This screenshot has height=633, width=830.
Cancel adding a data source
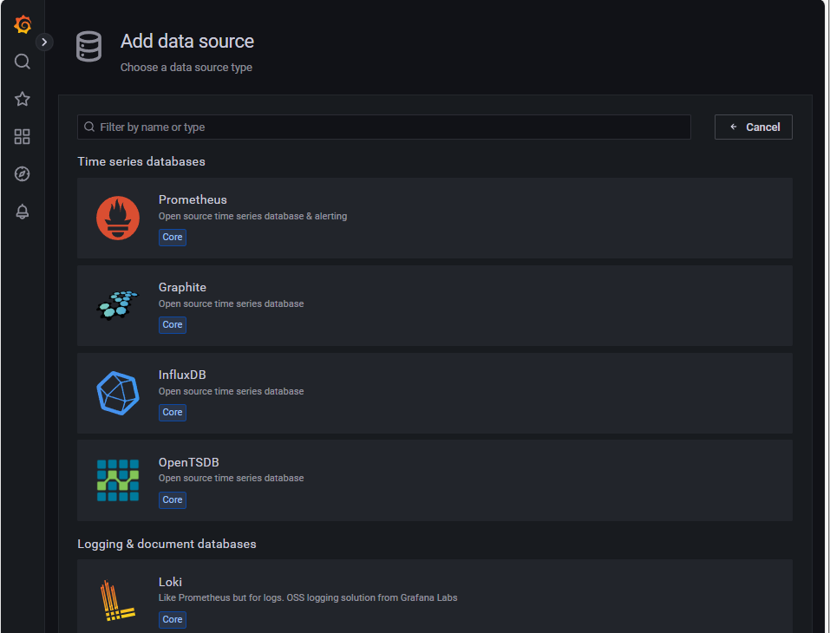point(754,127)
